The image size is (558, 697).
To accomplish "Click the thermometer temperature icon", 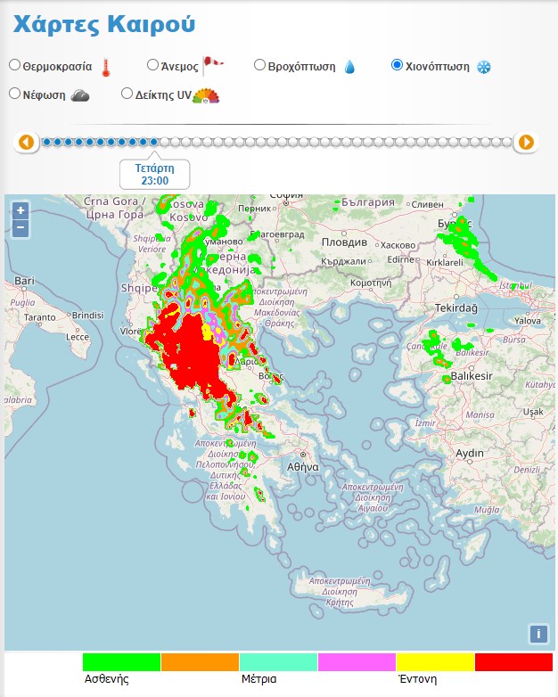I will click(x=106, y=67).
